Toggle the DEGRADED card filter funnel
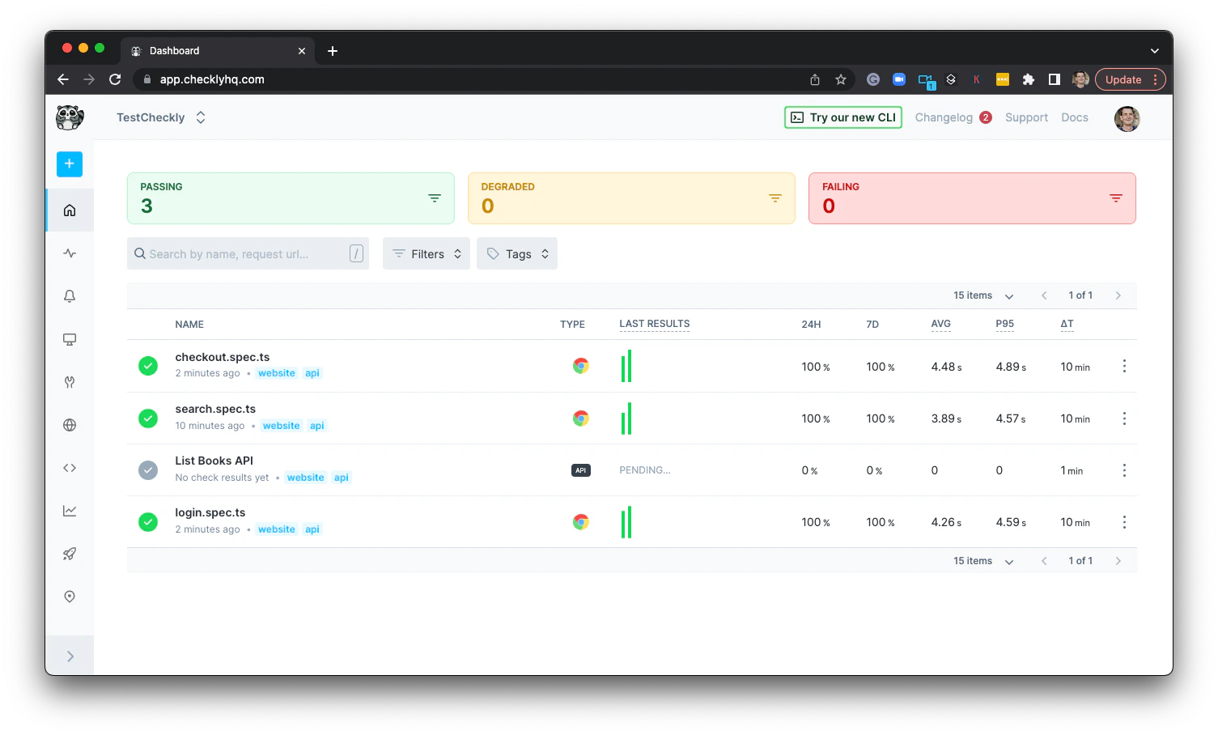This screenshot has height=735, width=1218. coord(775,198)
